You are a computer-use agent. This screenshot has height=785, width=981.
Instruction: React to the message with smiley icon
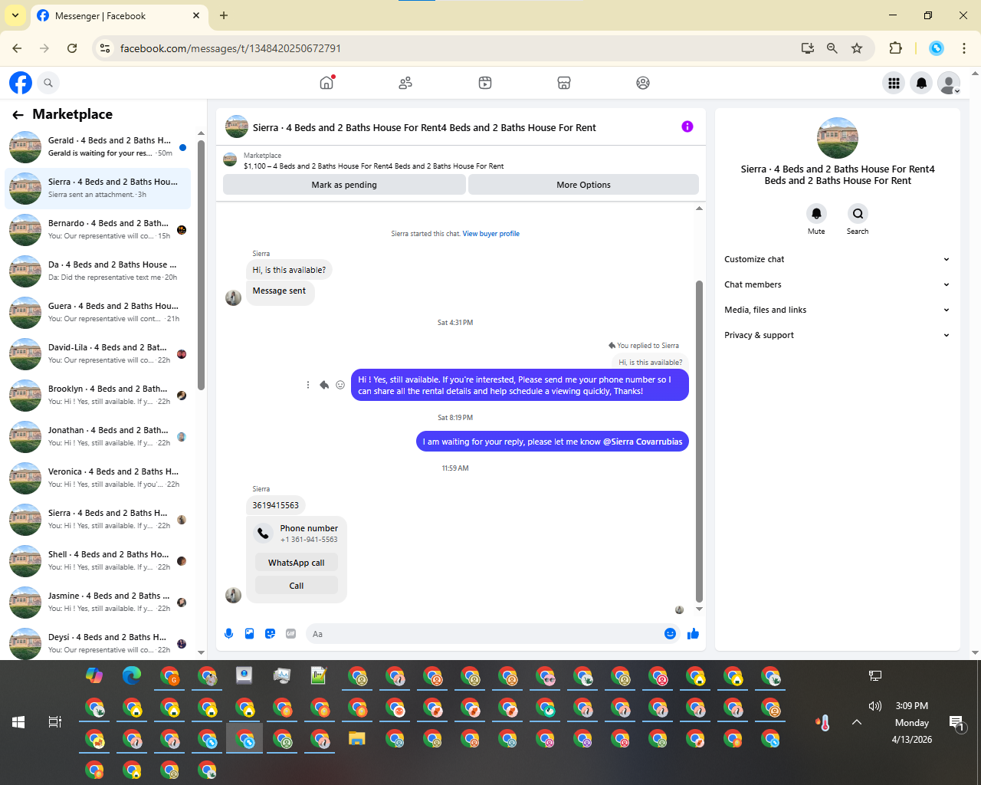click(340, 385)
